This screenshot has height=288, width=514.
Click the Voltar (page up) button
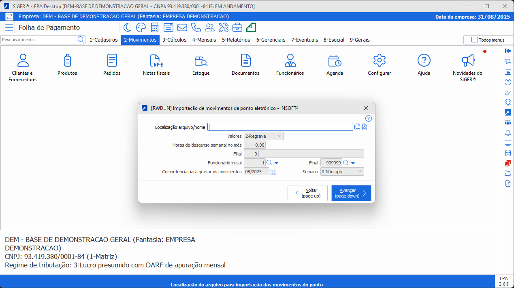pyautogui.click(x=307, y=193)
